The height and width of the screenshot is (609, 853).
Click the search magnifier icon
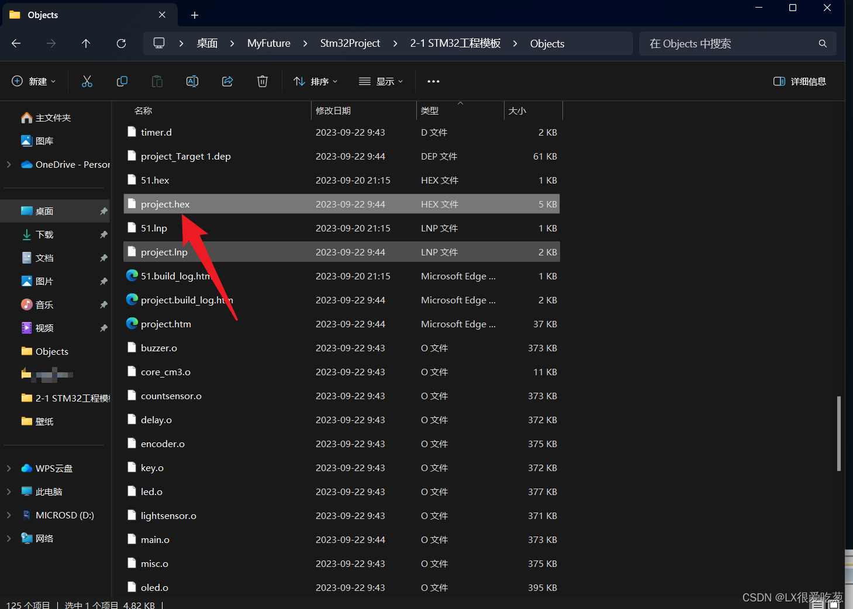[x=823, y=43]
